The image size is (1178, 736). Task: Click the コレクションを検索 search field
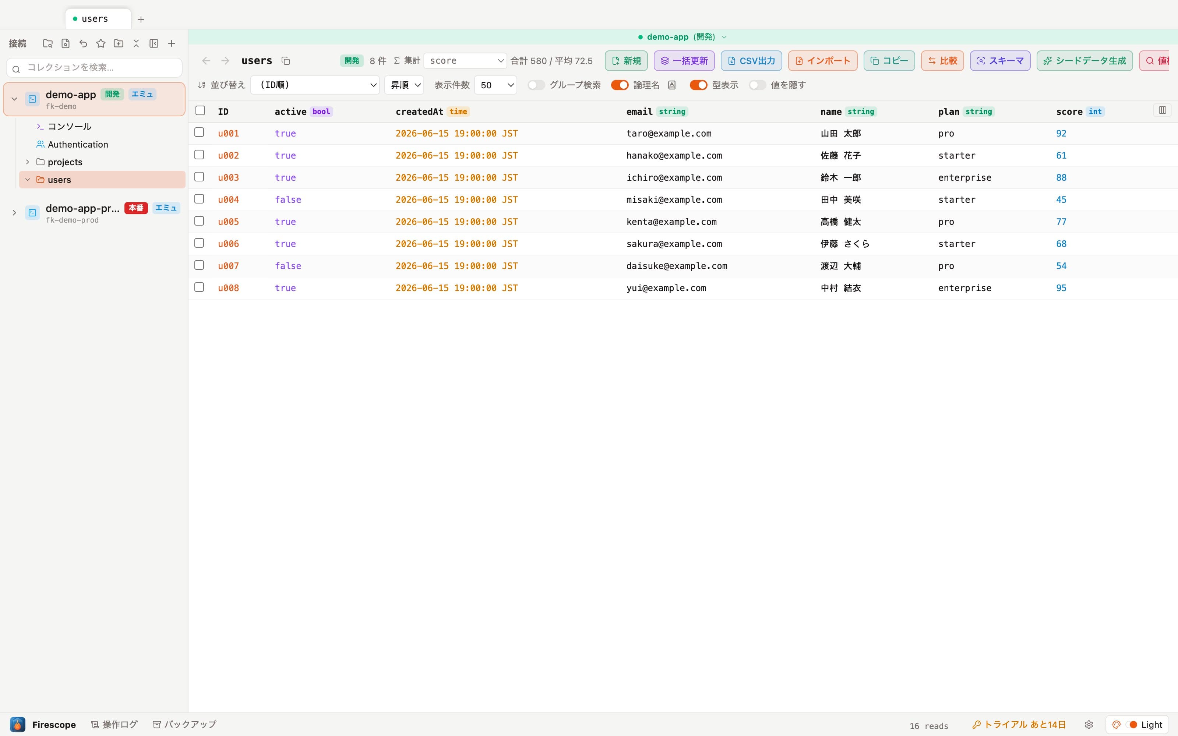point(95,68)
